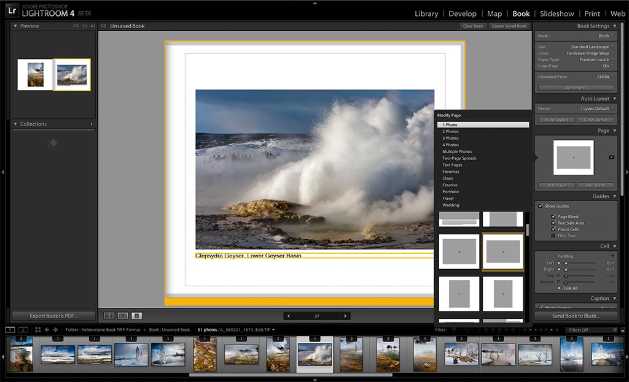
Task: Click the Export Book to PDF button
Action: point(53,315)
